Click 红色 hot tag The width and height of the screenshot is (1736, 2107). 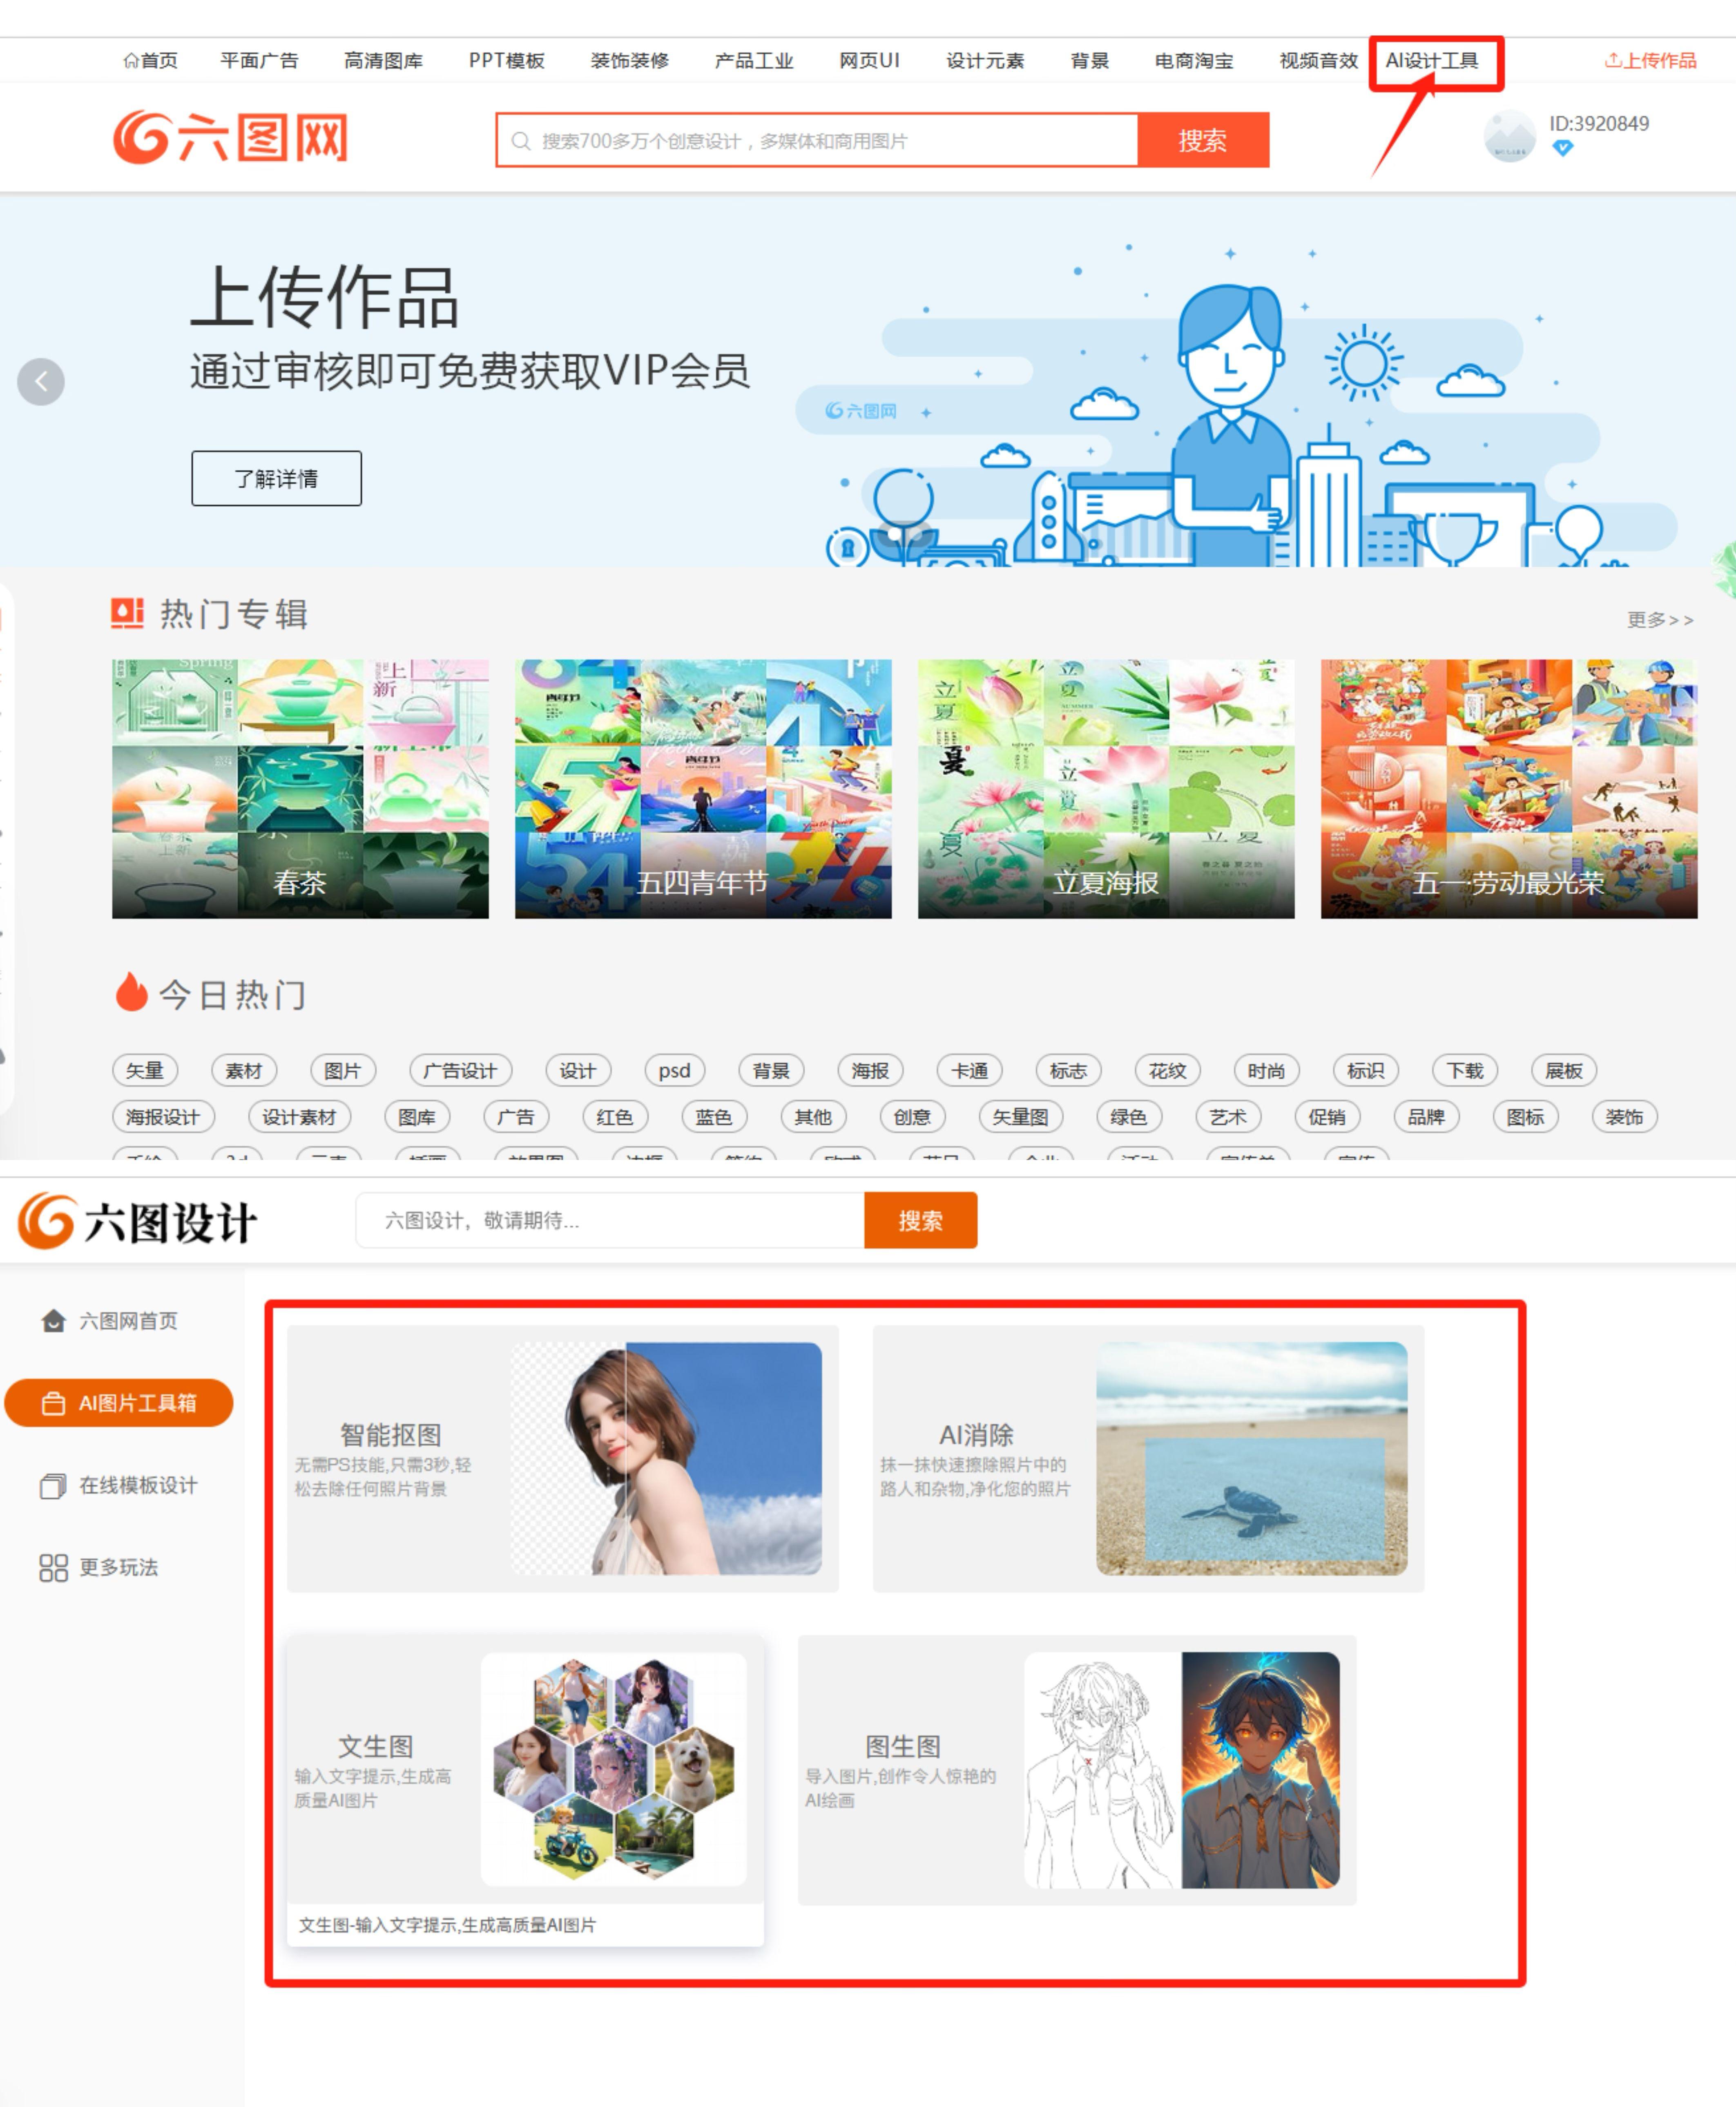coord(615,1116)
